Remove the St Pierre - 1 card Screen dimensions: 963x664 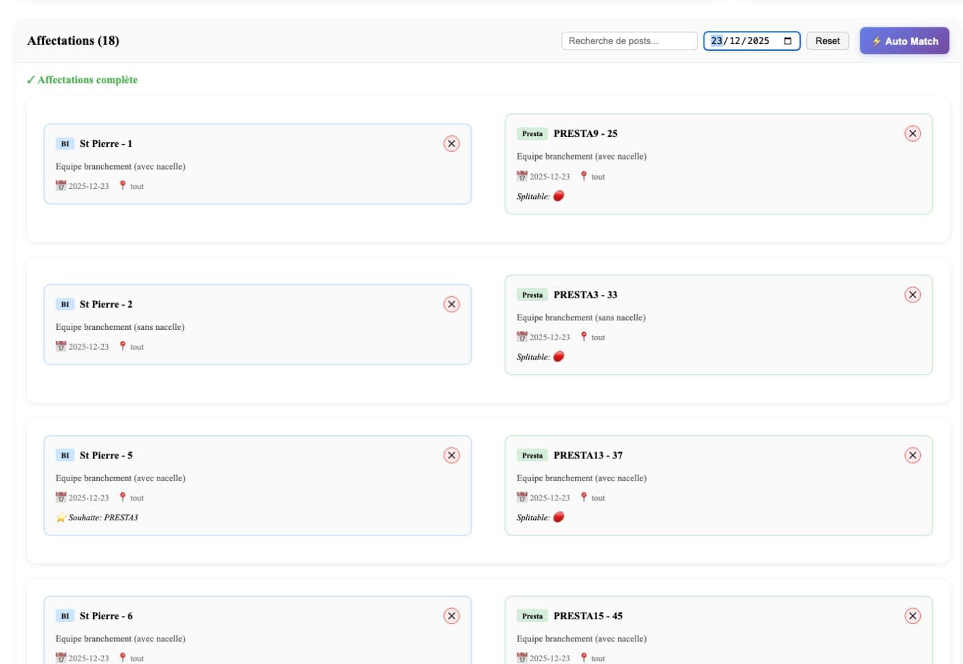(451, 144)
